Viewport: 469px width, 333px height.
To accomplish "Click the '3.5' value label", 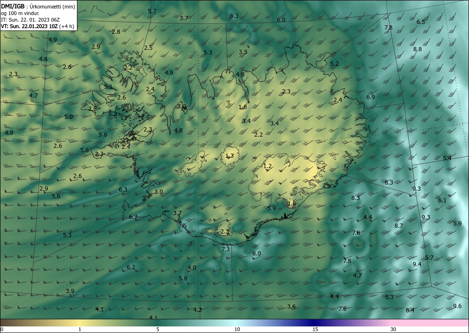I will point(243,52).
